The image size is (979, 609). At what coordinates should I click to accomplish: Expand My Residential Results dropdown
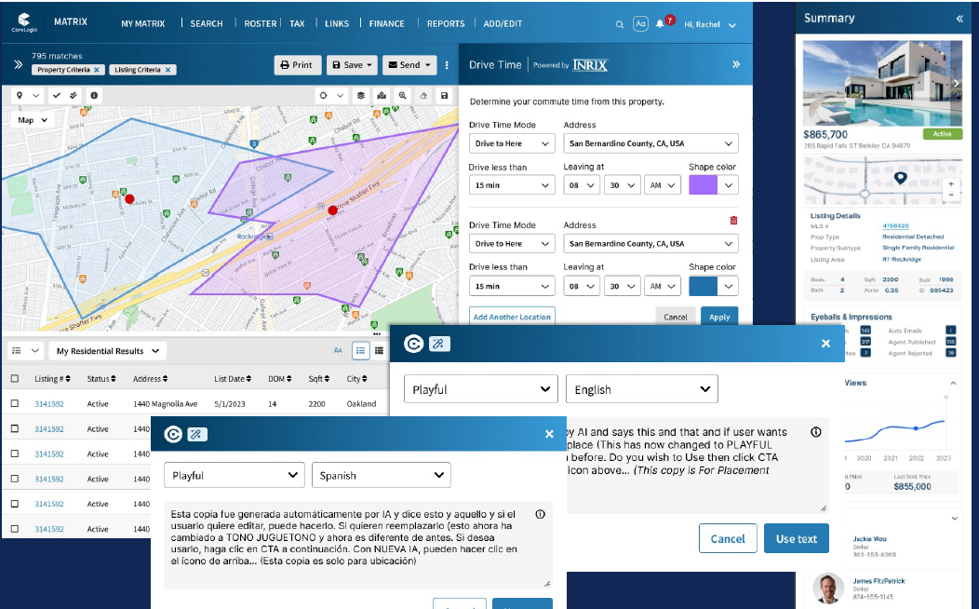coord(107,351)
